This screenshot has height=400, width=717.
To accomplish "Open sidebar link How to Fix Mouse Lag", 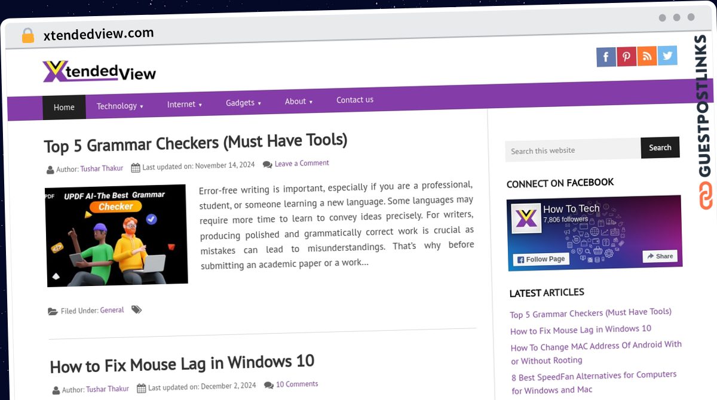I will pos(581,330).
